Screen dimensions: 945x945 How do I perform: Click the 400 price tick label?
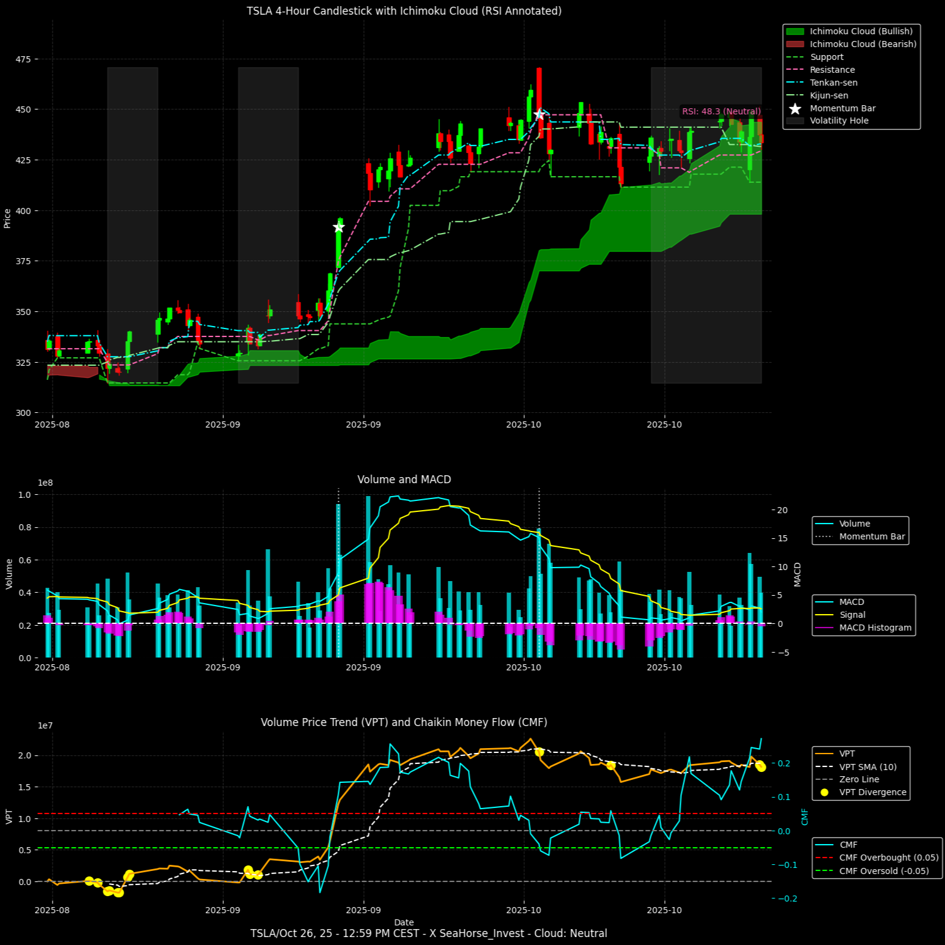[23, 211]
